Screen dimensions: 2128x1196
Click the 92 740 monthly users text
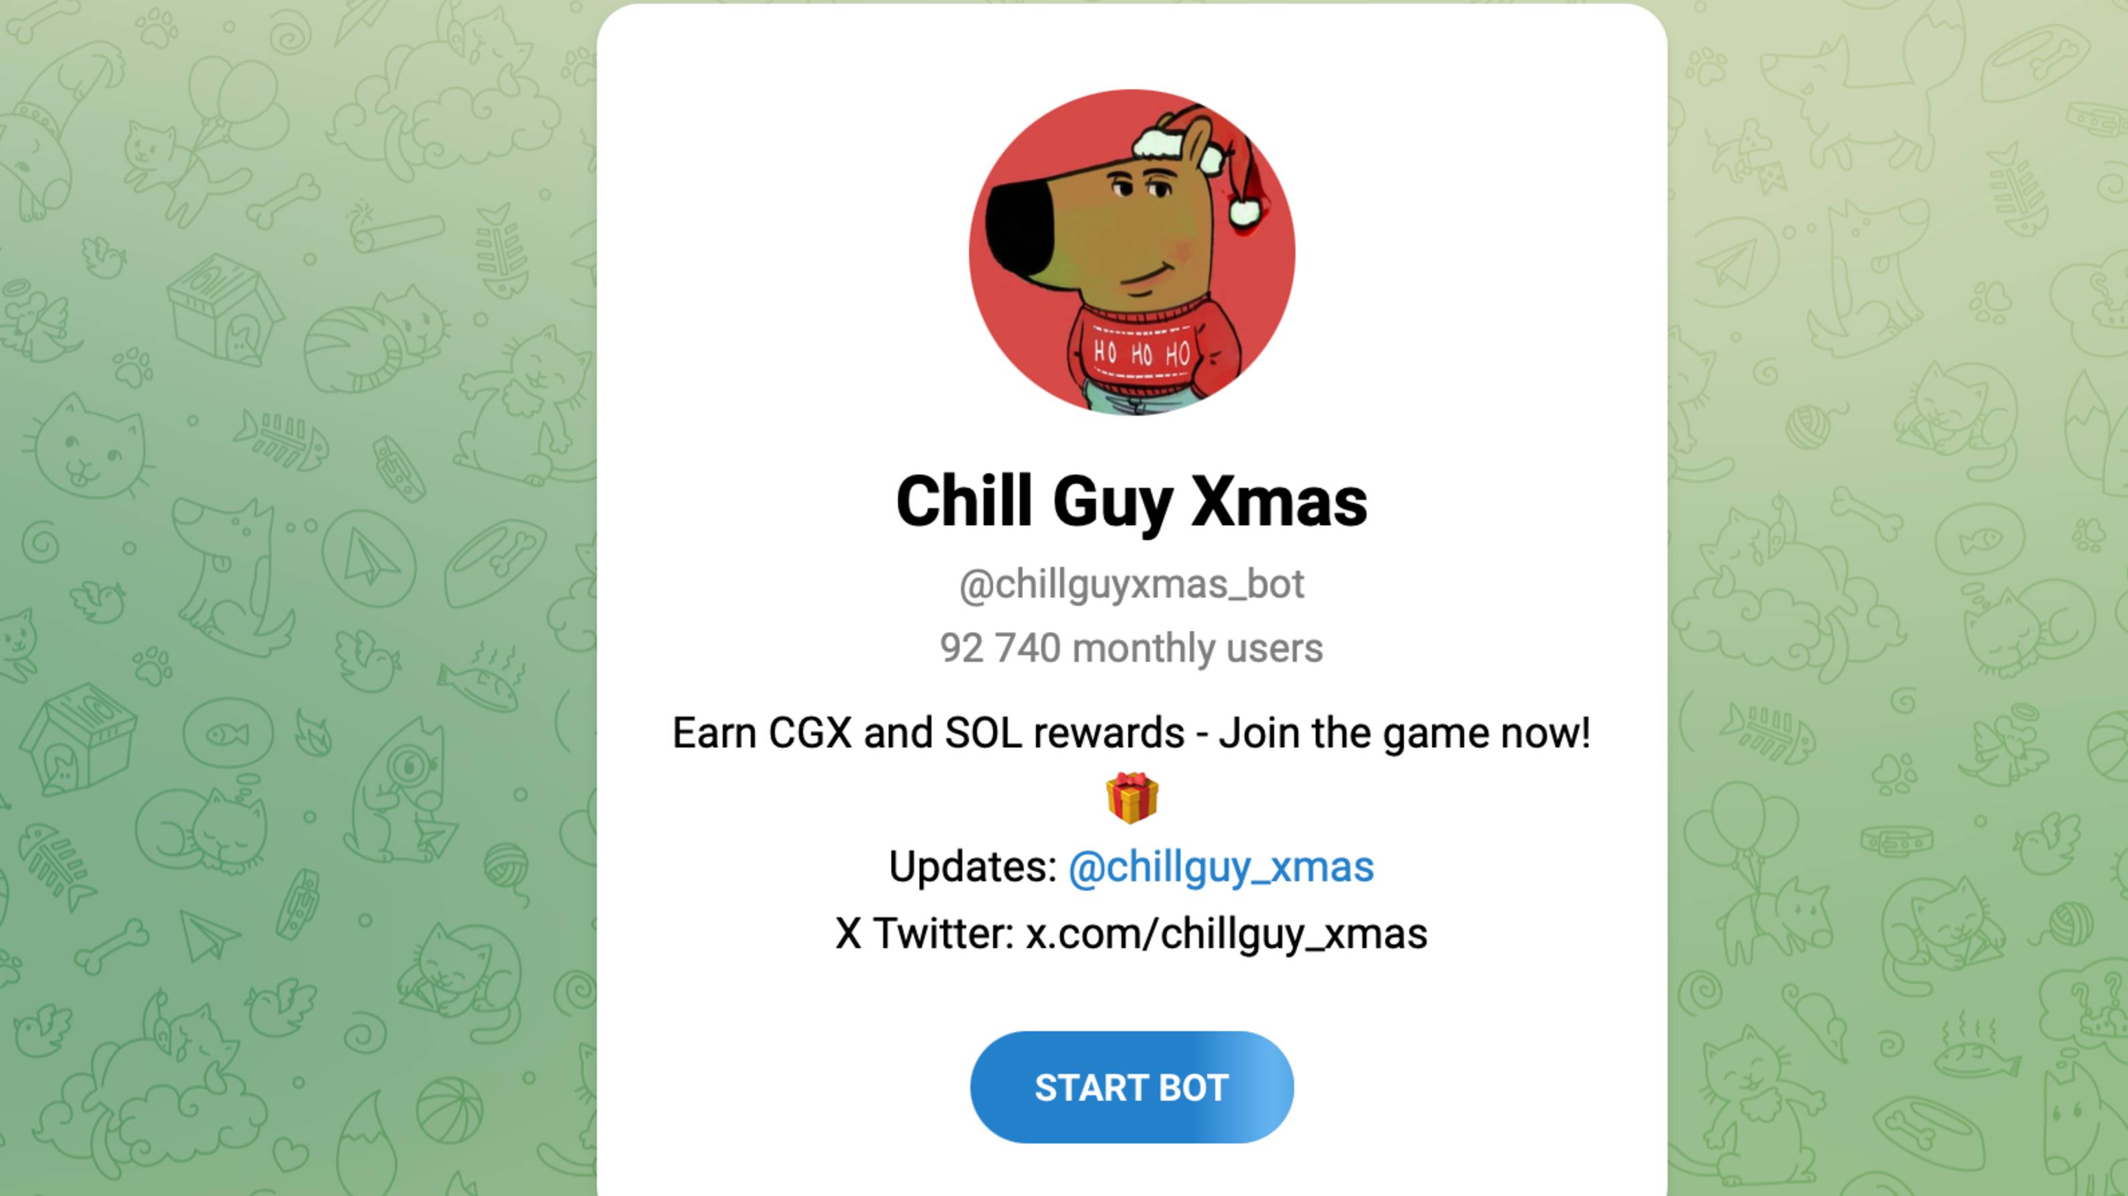[1132, 648]
